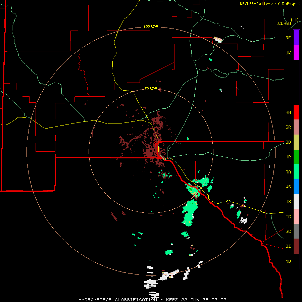The image size is (302, 302).
Task: Select the yellow BD legend swatch
Action: 296,142
